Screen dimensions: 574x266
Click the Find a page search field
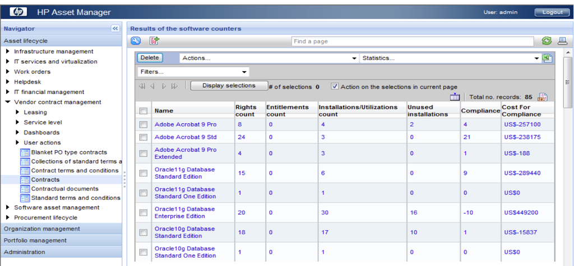point(413,41)
